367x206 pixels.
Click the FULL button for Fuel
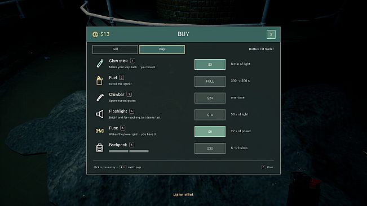(x=210, y=81)
